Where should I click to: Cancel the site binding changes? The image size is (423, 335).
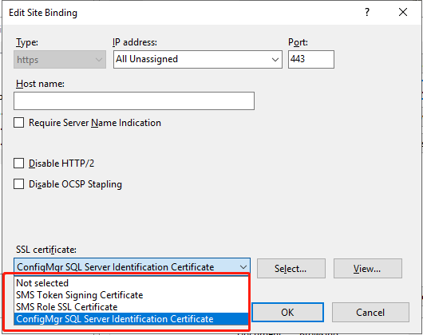coord(370,312)
